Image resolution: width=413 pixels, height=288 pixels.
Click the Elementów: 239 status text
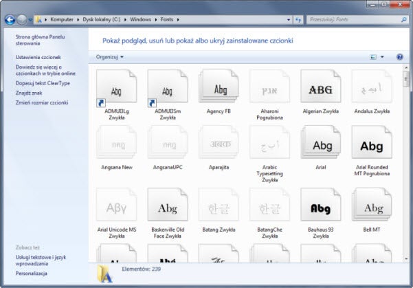(142, 269)
